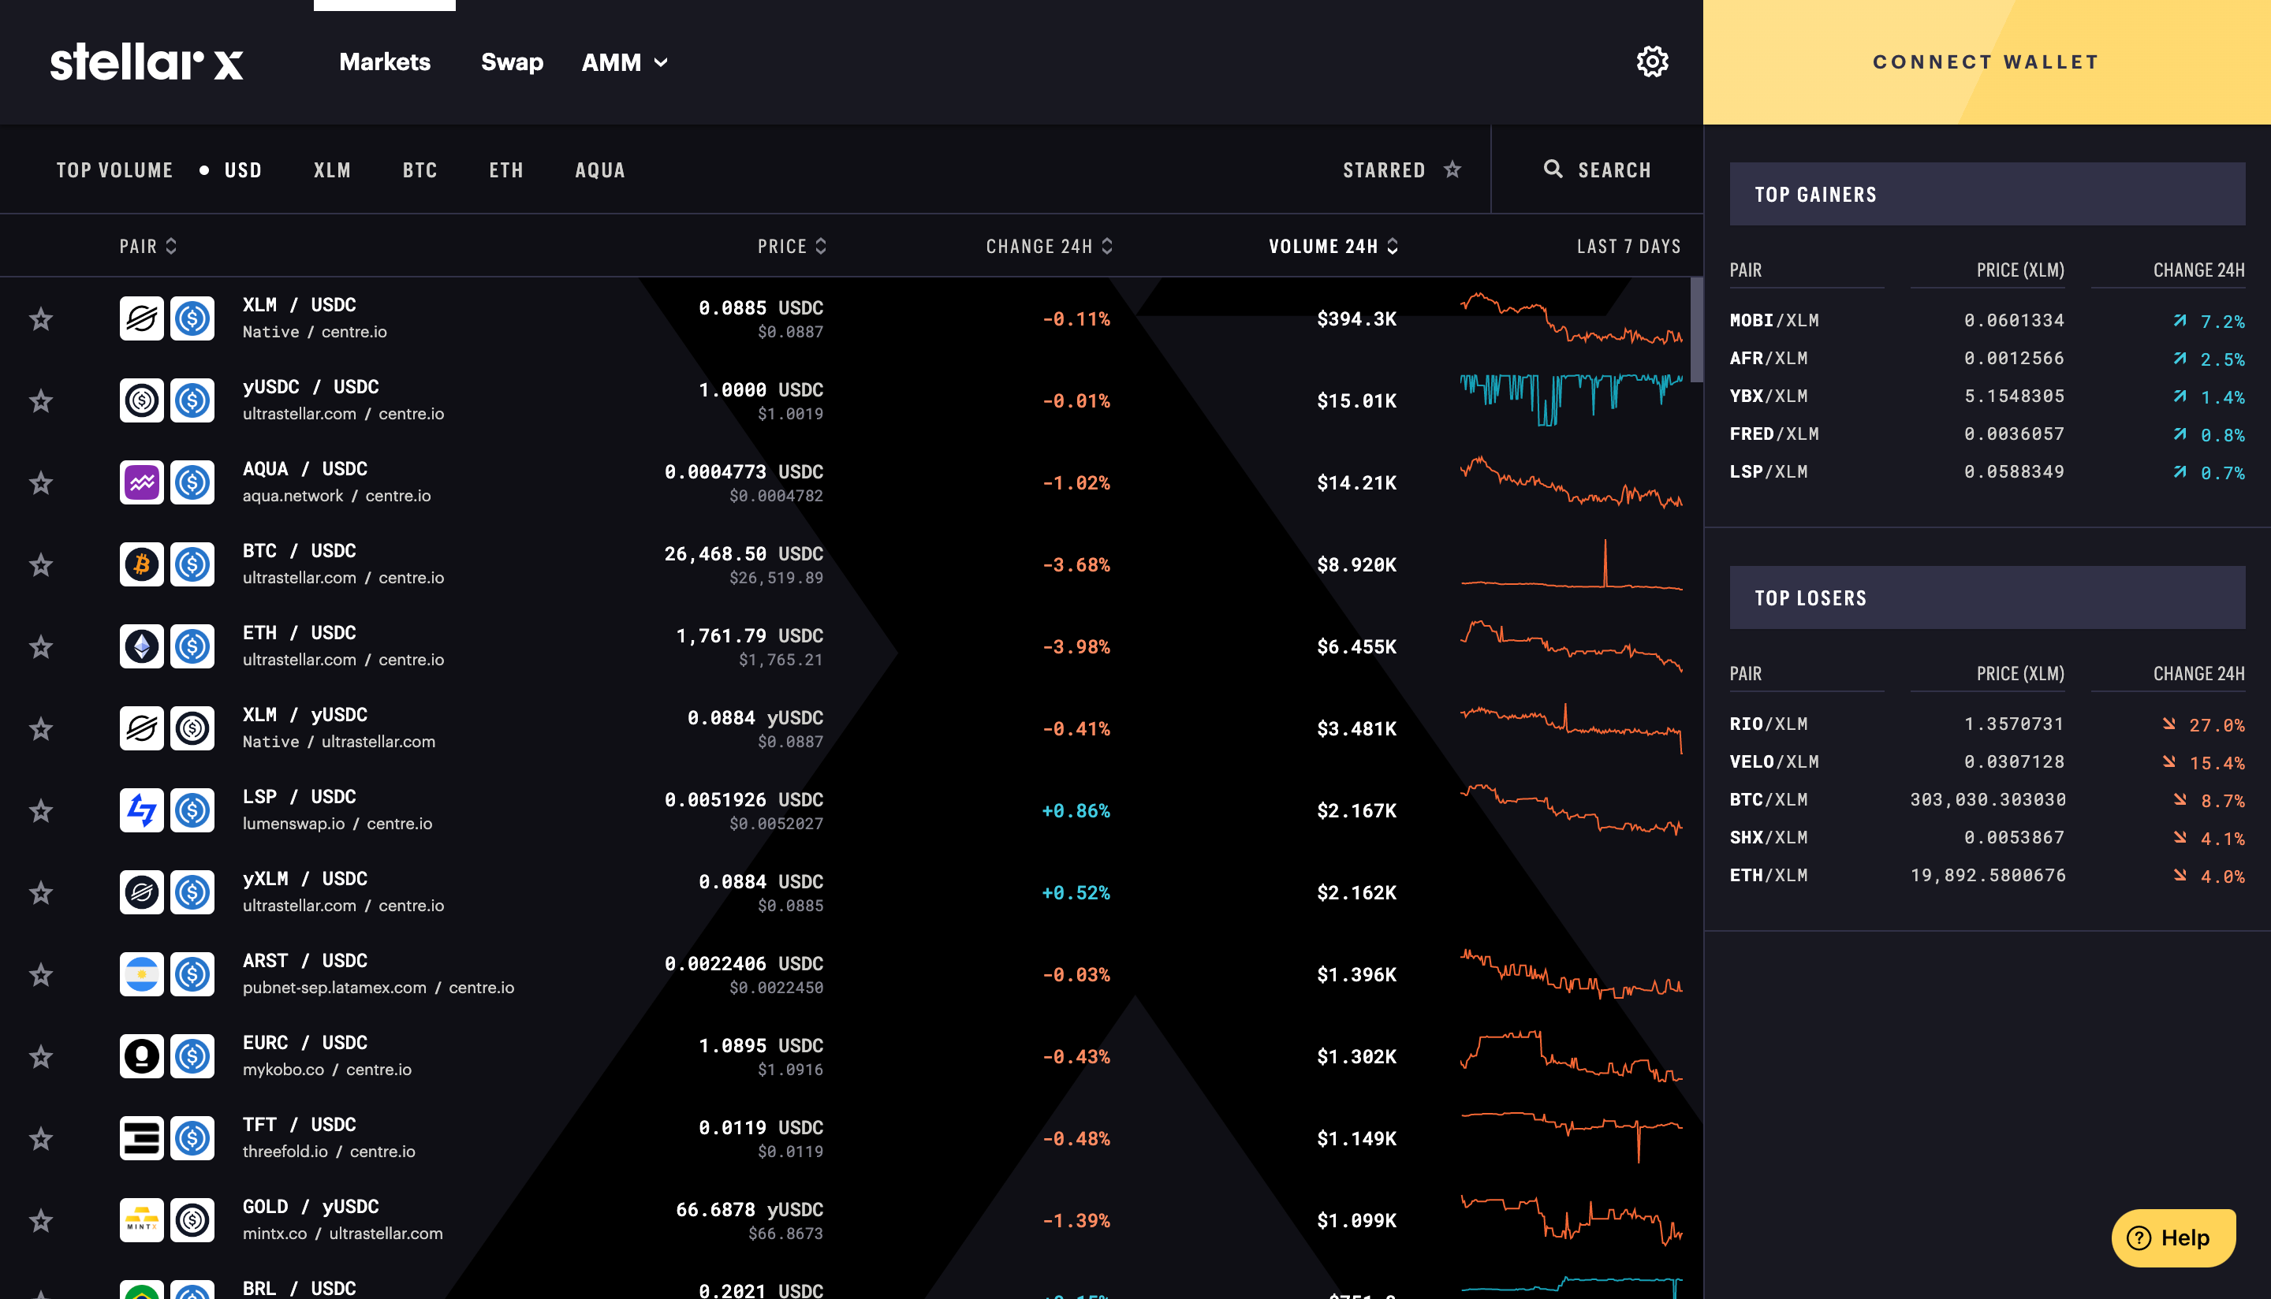Click the $394.3K volume value

[1356, 319]
